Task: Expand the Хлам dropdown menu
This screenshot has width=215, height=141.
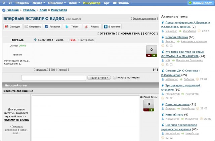Action: pyautogui.click(x=75, y=3)
